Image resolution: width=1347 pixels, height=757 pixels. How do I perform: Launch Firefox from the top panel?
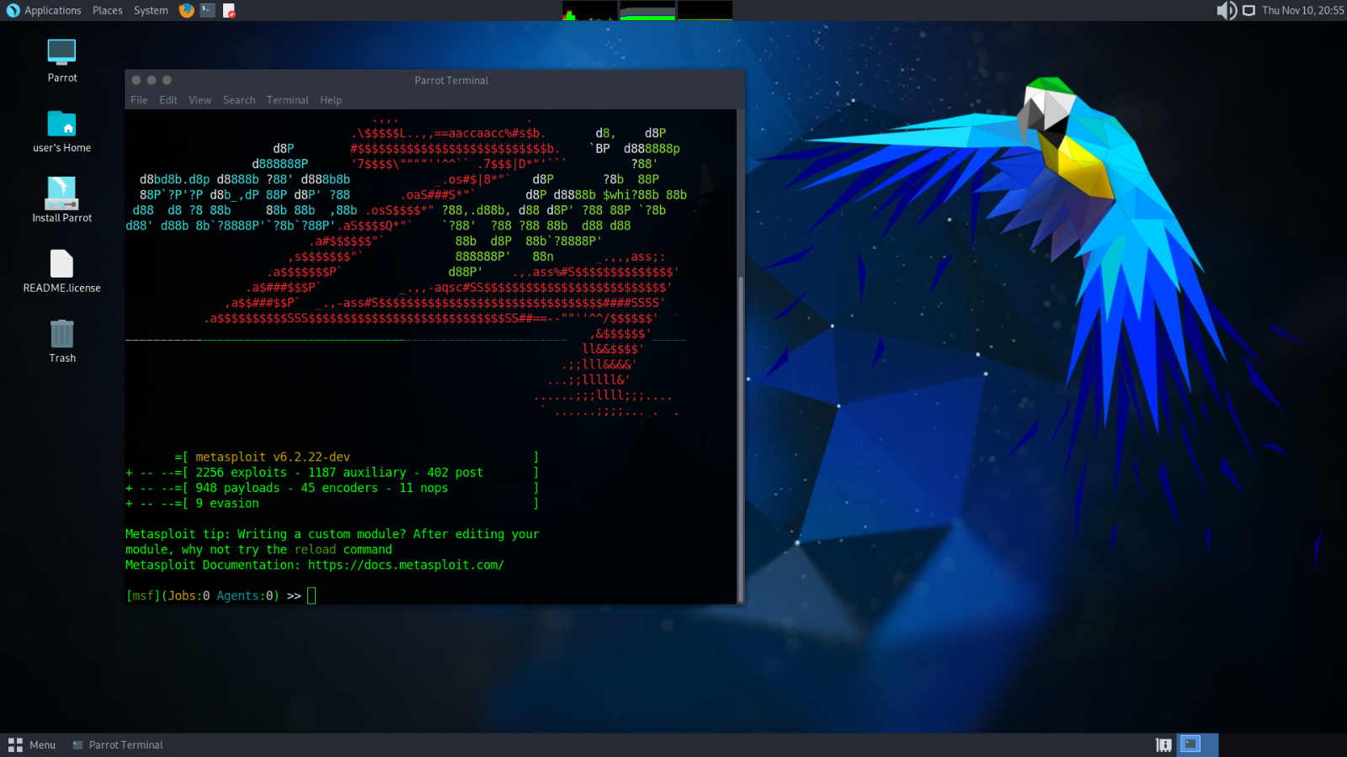coord(187,10)
